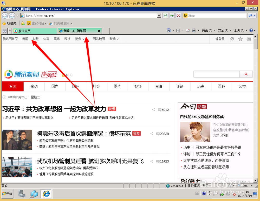260x201 pixels.
Task: Click the 首页 red home tab
Action: tap(13, 87)
